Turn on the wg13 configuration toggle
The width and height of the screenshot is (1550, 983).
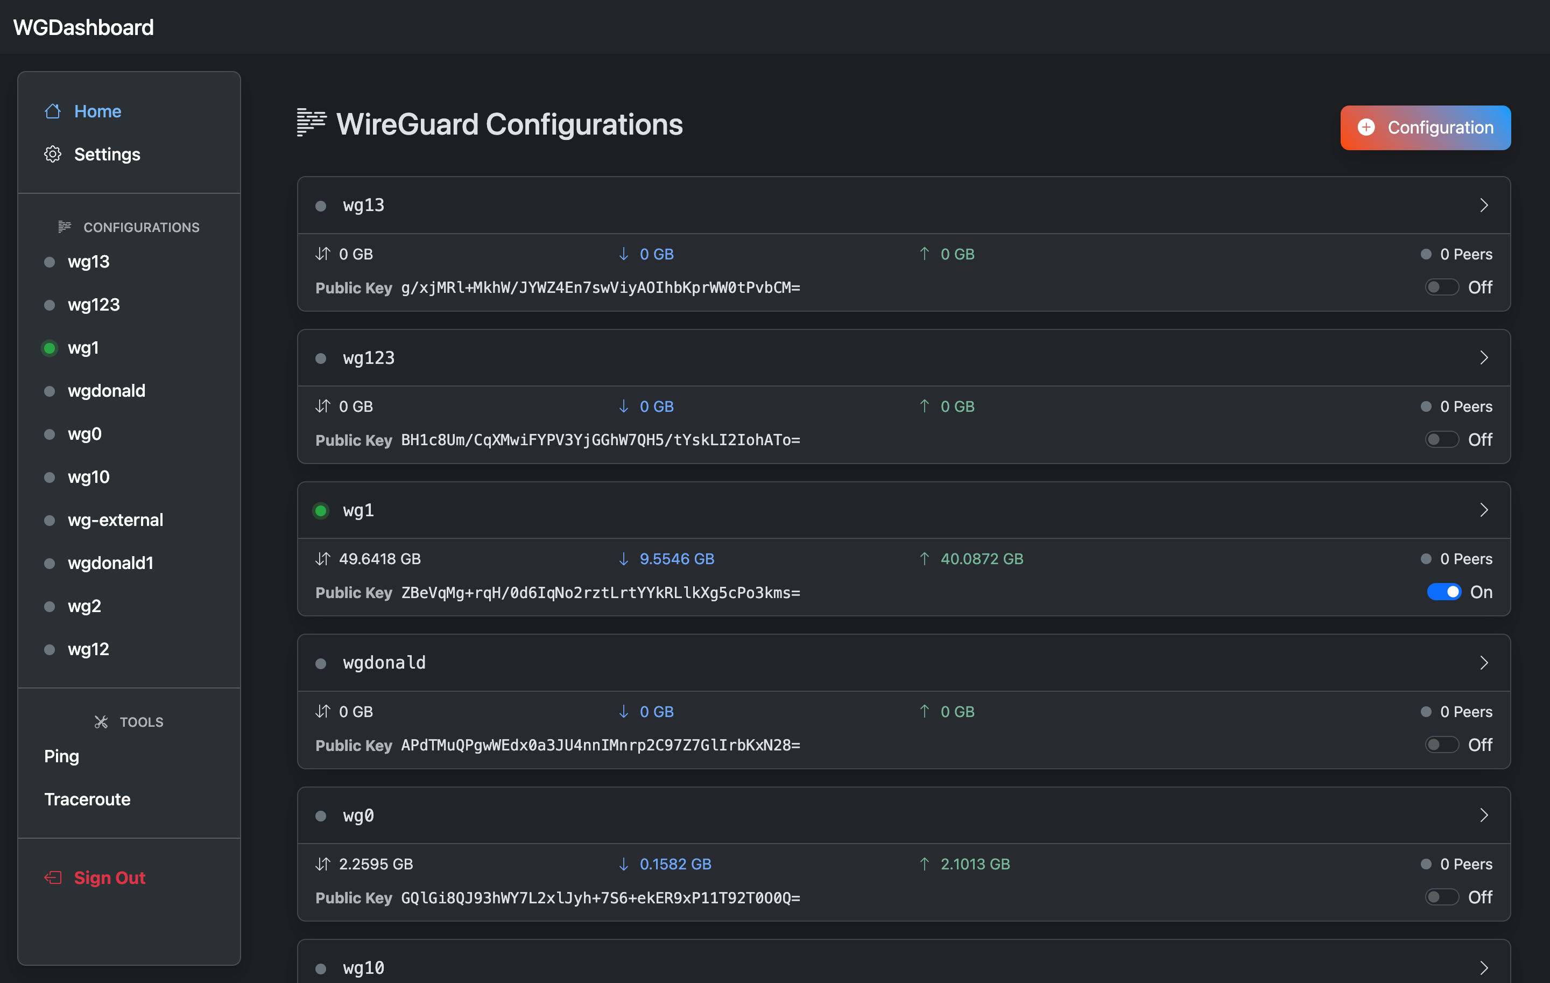click(1442, 287)
